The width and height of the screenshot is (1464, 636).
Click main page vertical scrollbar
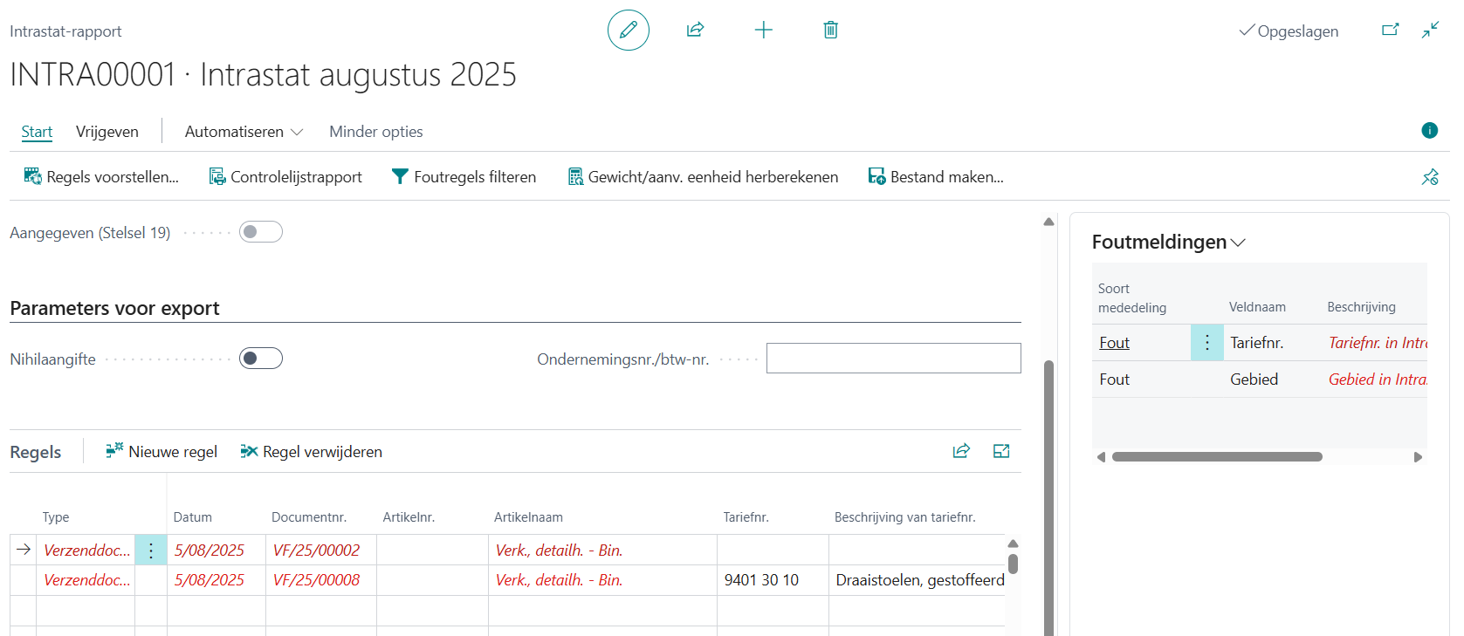click(x=1048, y=497)
